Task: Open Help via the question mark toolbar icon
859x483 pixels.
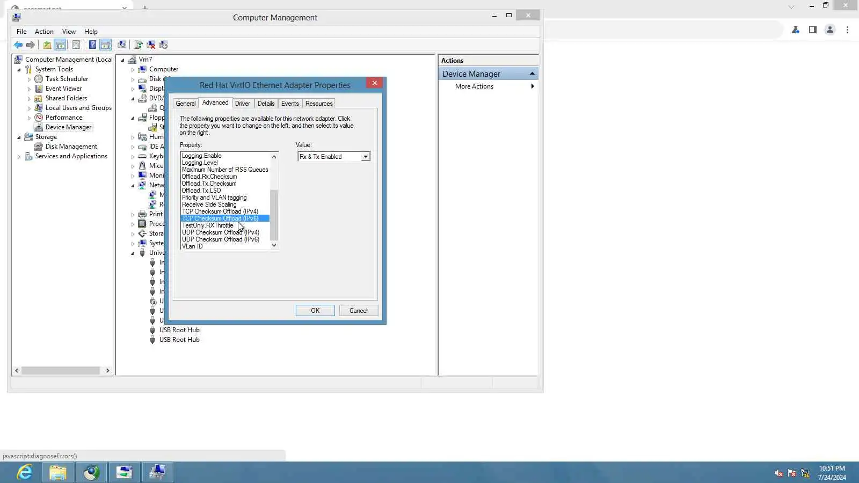Action: click(x=92, y=45)
